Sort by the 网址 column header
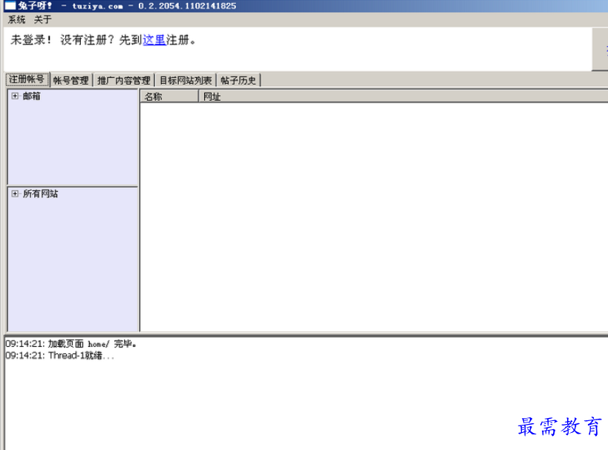This screenshot has height=450, width=608. (403, 97)
